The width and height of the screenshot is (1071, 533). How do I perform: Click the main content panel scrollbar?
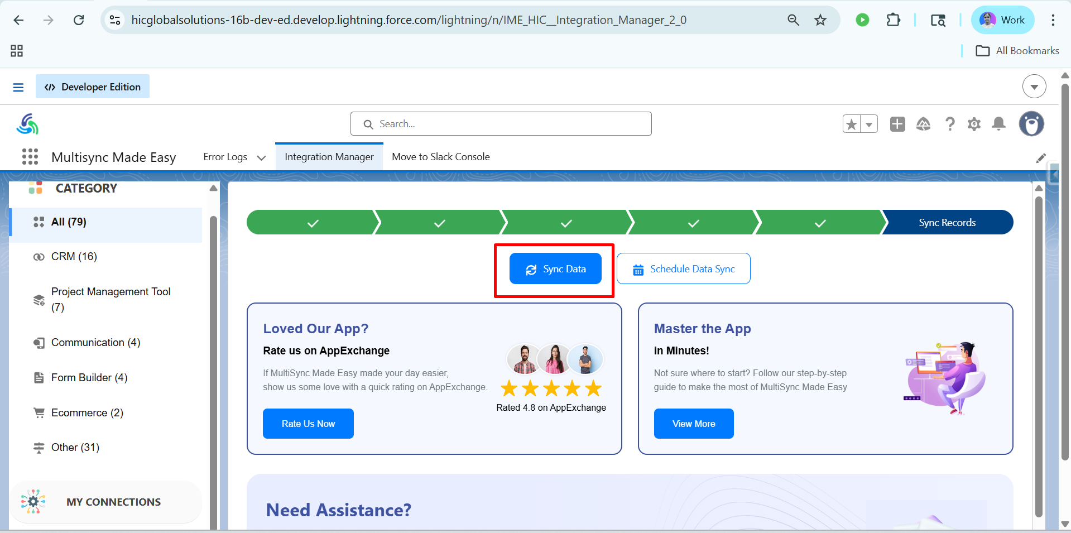[x=1039, y=357]
